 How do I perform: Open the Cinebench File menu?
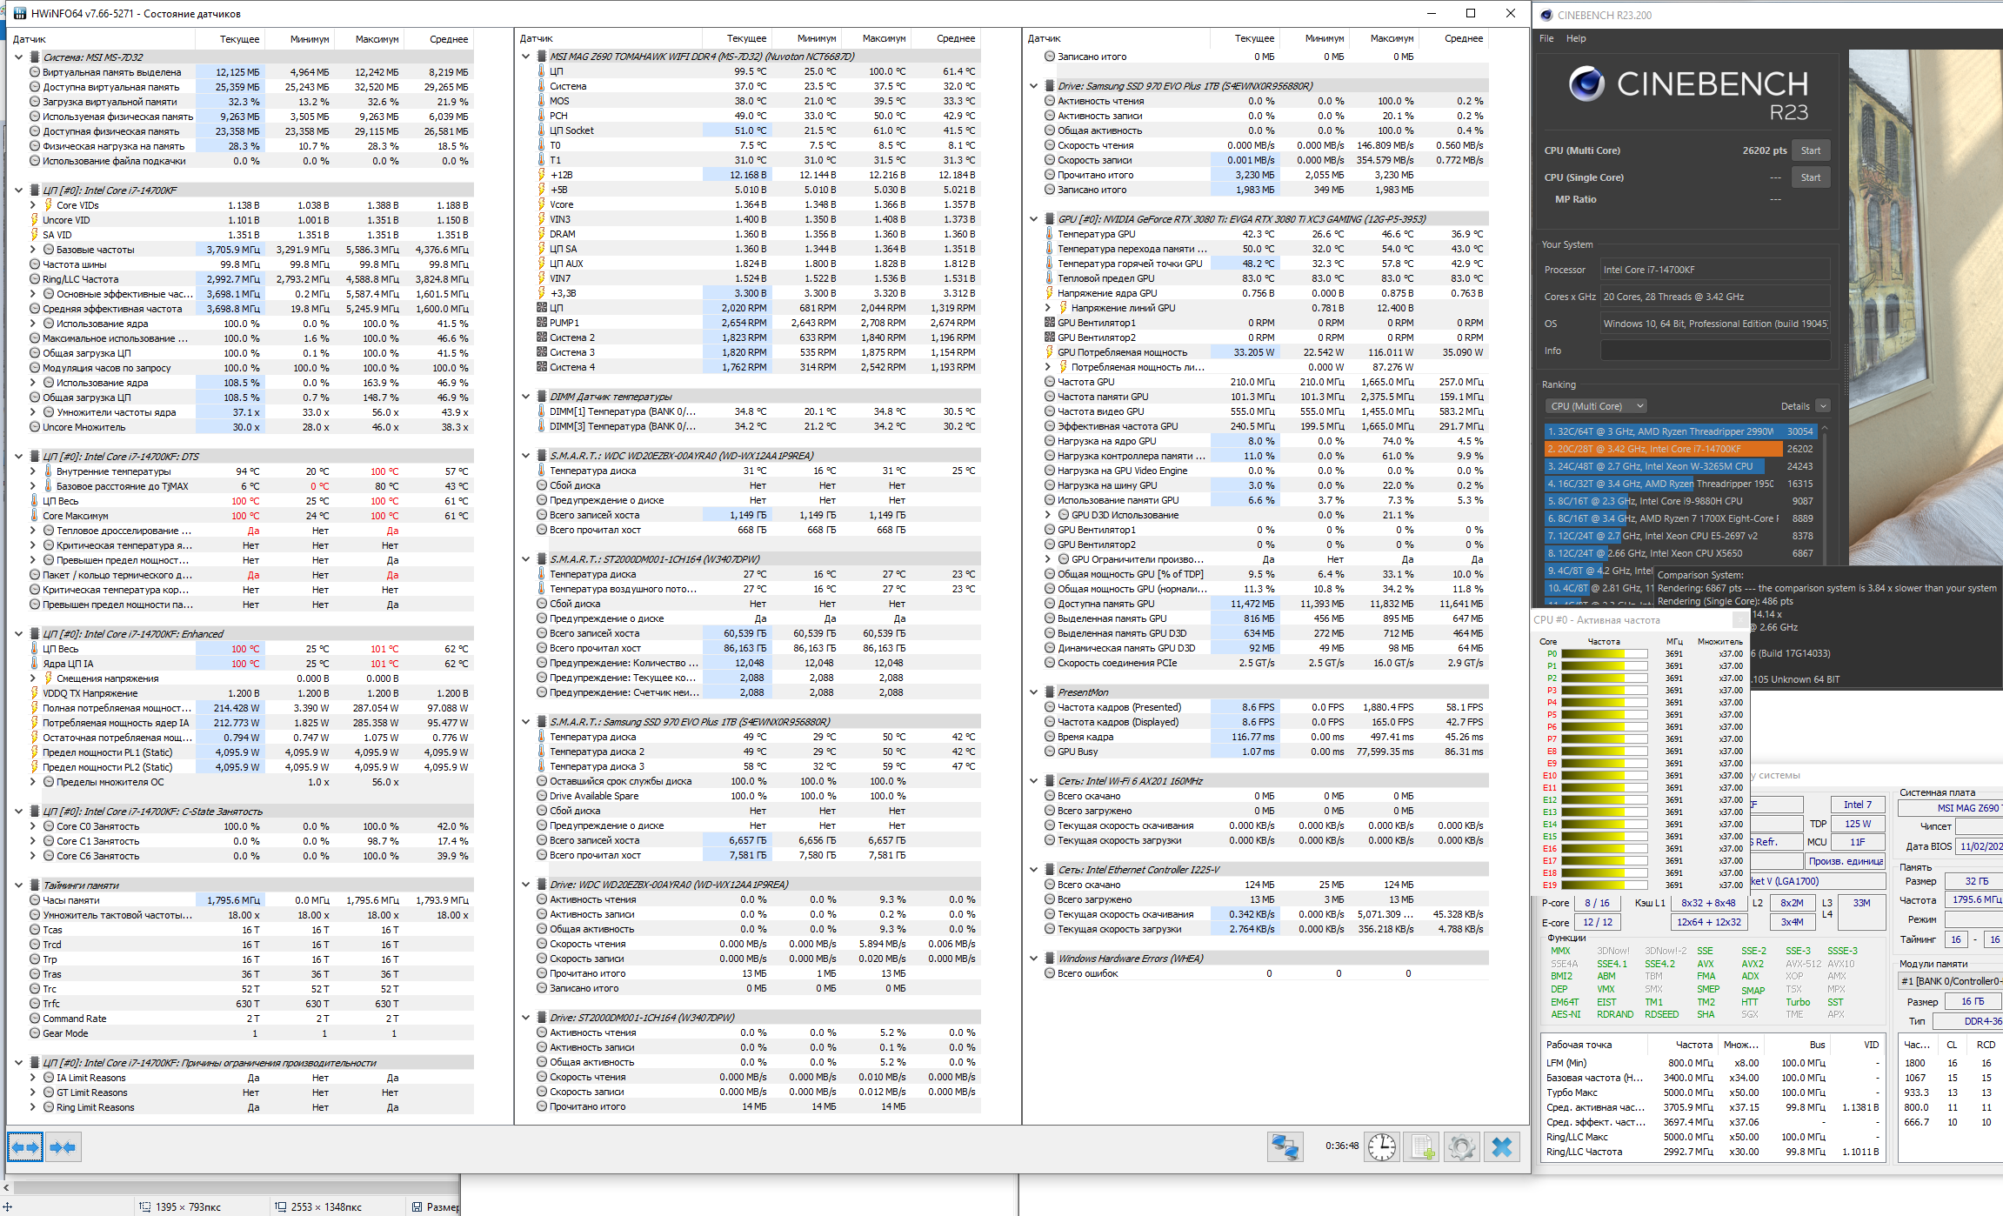click(x=1546, y=38)
